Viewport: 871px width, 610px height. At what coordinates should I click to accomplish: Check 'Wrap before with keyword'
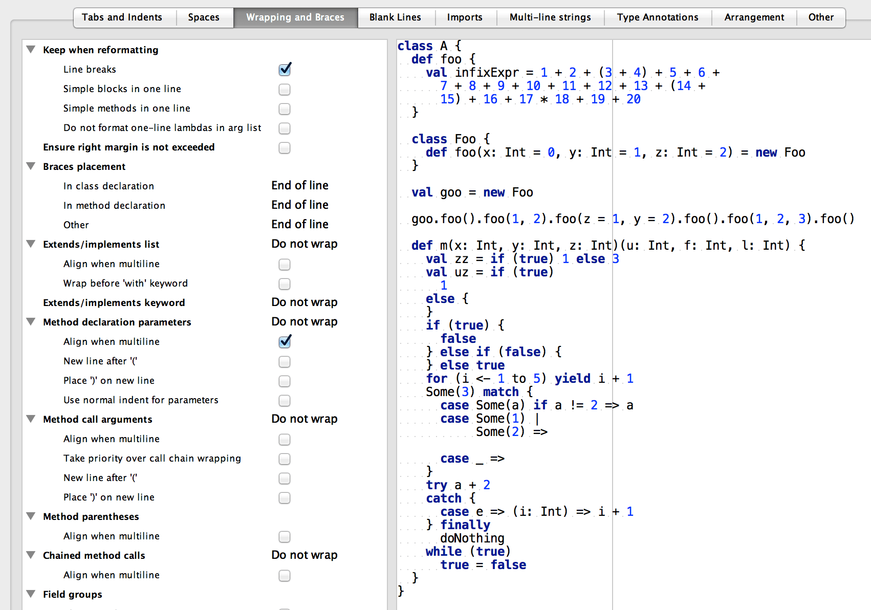click(285, 284)
